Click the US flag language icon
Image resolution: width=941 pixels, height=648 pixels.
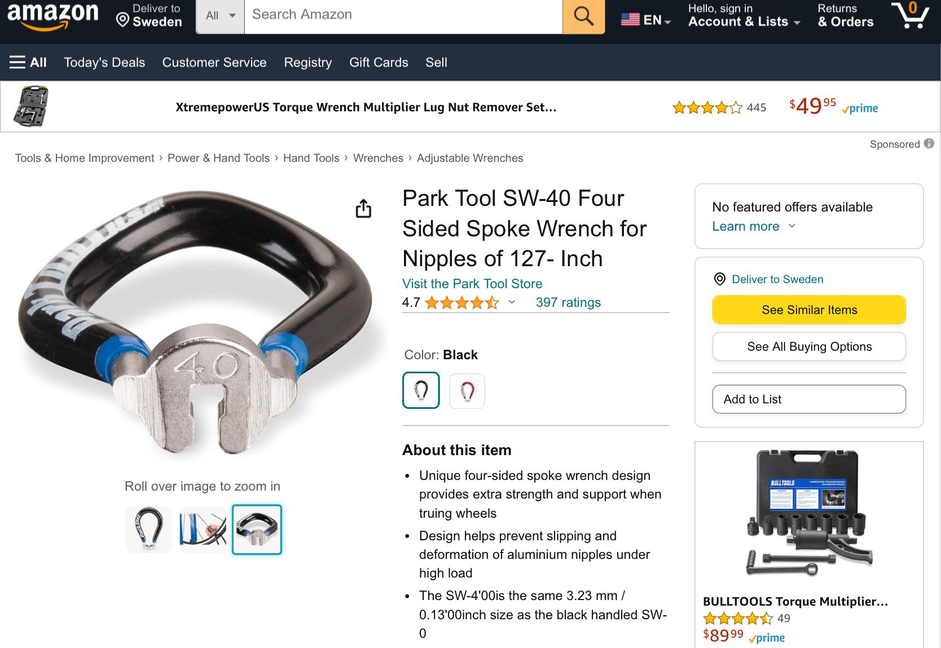tap(630, 20)
